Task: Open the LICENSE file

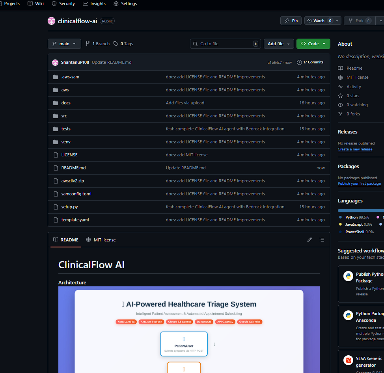Action: click(x=69, y=155)
